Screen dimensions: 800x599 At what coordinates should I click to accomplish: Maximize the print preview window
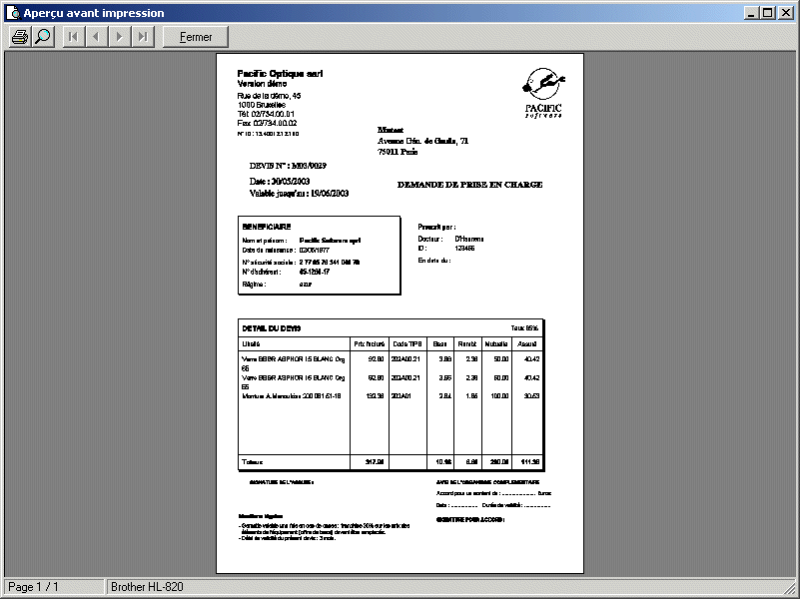click(x=767, y=13)
